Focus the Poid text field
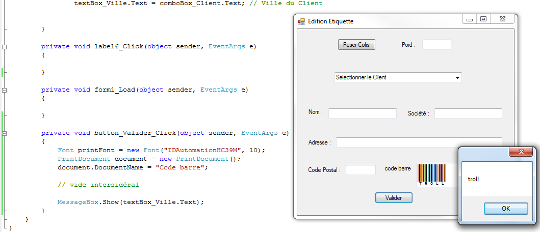The image size is (540, 232). click(x=436, y=45)
